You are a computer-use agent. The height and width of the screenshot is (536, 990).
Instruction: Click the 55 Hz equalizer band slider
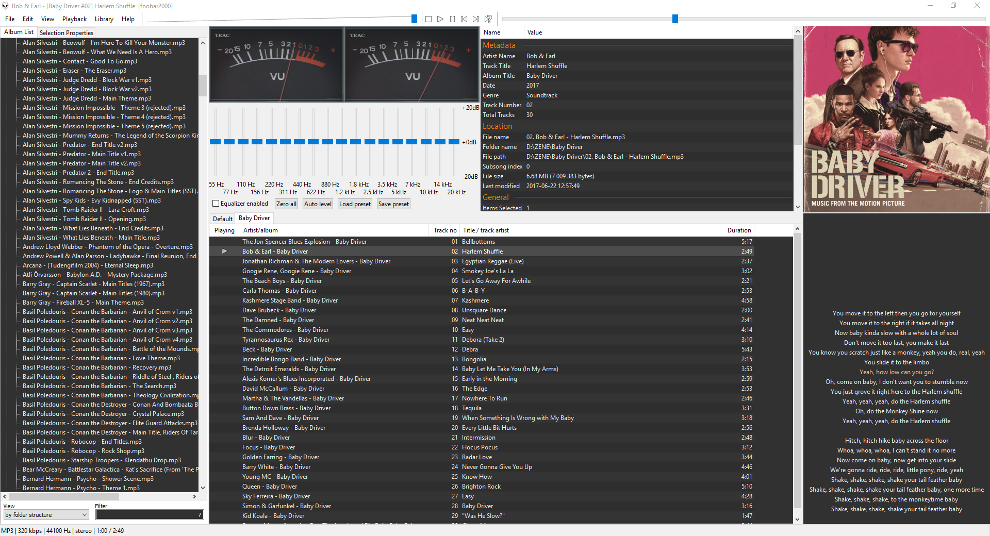(216, 142)
